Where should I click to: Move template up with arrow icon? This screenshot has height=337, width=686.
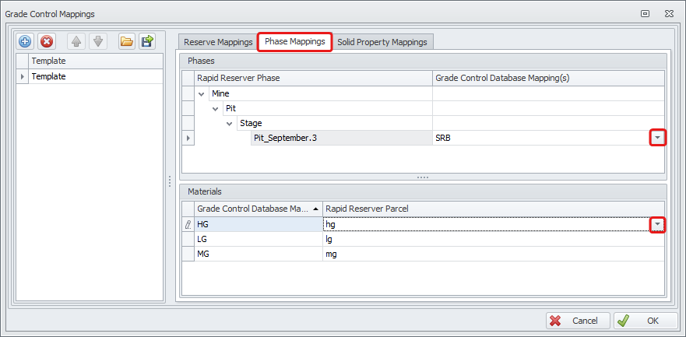(76, 41)
